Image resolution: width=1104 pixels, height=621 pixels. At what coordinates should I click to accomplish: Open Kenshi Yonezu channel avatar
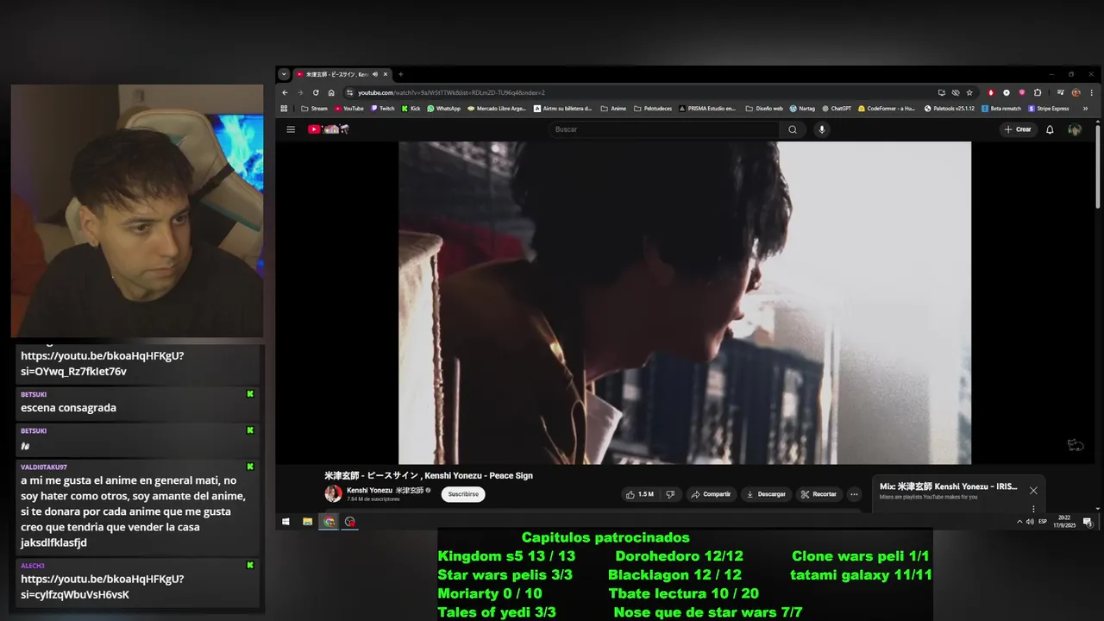pos(333,493)
